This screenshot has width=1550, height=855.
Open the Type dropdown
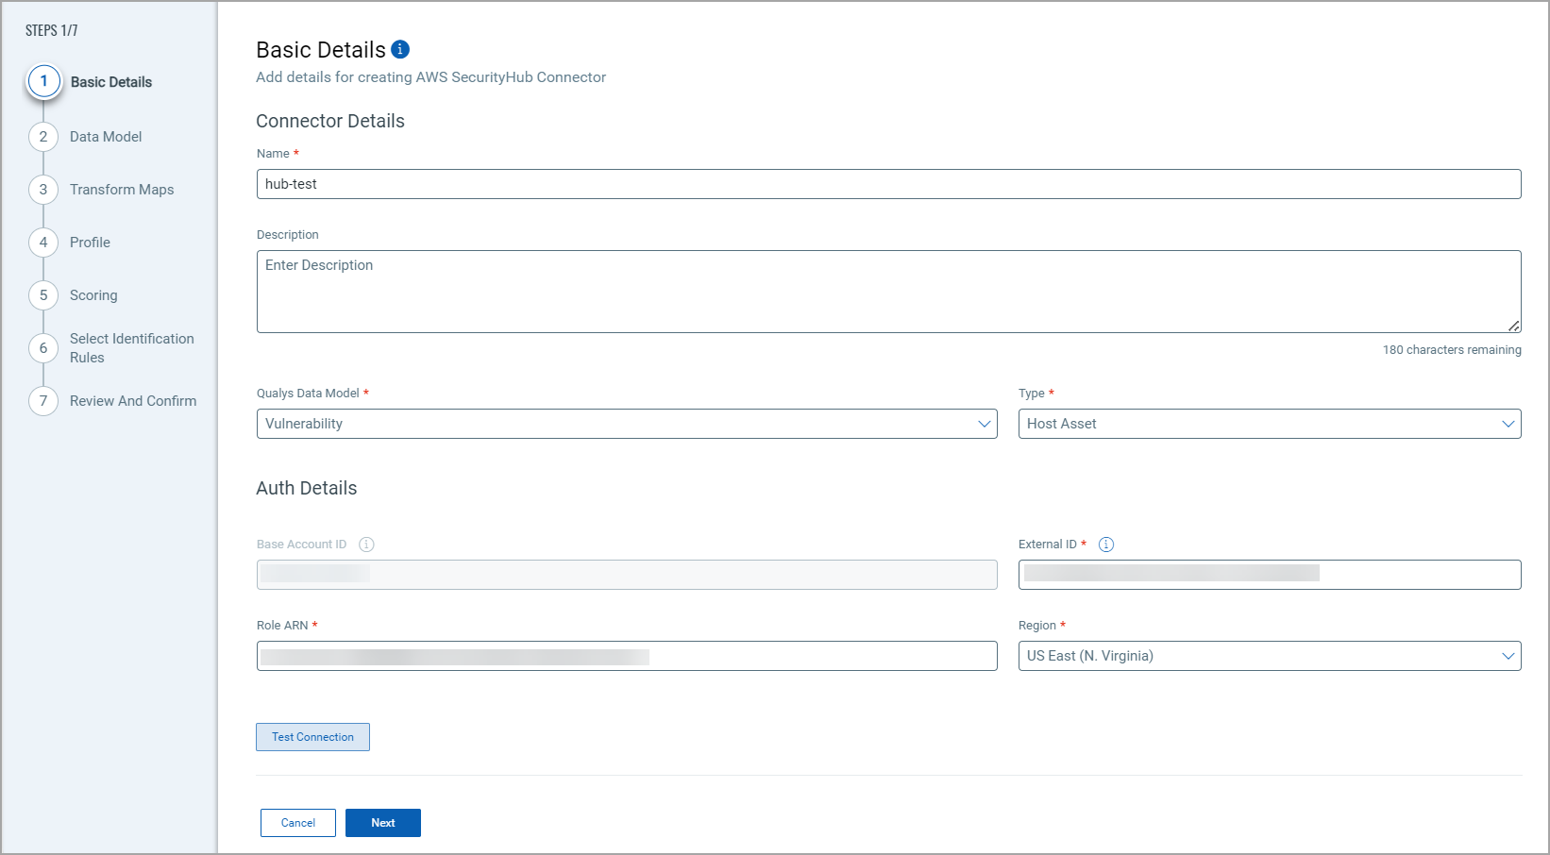1269,424
